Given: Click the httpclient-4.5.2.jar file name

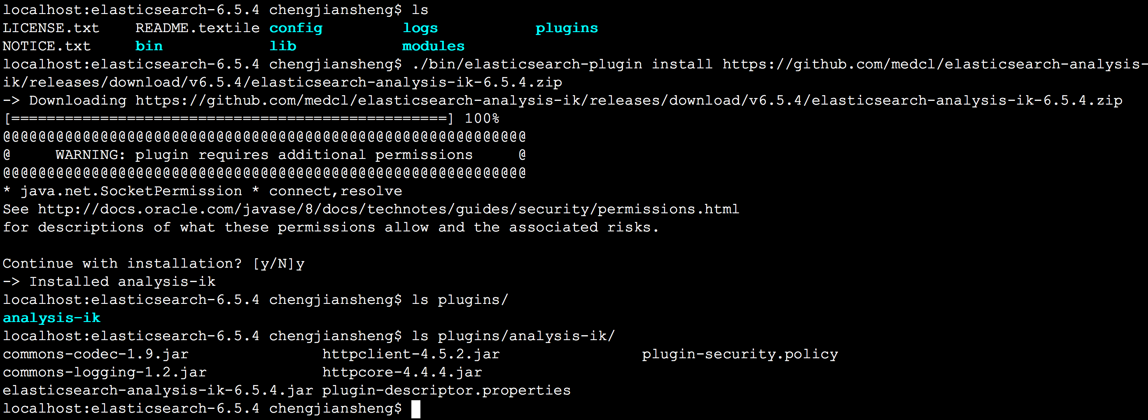Looking at the screenshot, I should tap(411, 354).
